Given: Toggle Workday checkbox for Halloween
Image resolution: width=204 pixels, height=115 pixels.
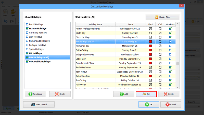Looking at the screenshot, I should click(x=170, y=85).
